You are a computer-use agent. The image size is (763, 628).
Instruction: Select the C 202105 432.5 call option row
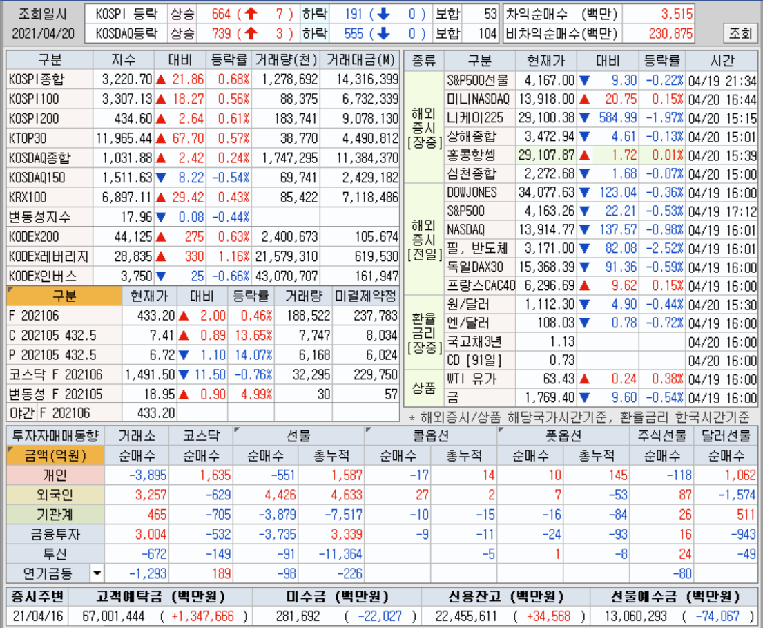[x=203, y=336]
